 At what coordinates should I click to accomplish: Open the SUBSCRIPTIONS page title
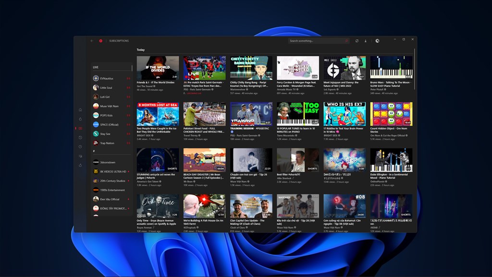click(119, 41)
